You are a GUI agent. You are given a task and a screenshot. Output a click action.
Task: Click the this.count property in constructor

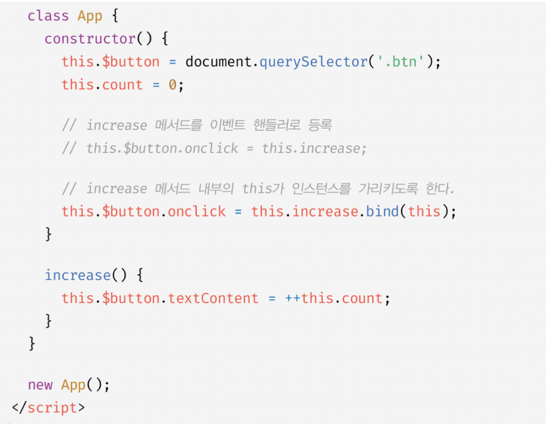102,84
